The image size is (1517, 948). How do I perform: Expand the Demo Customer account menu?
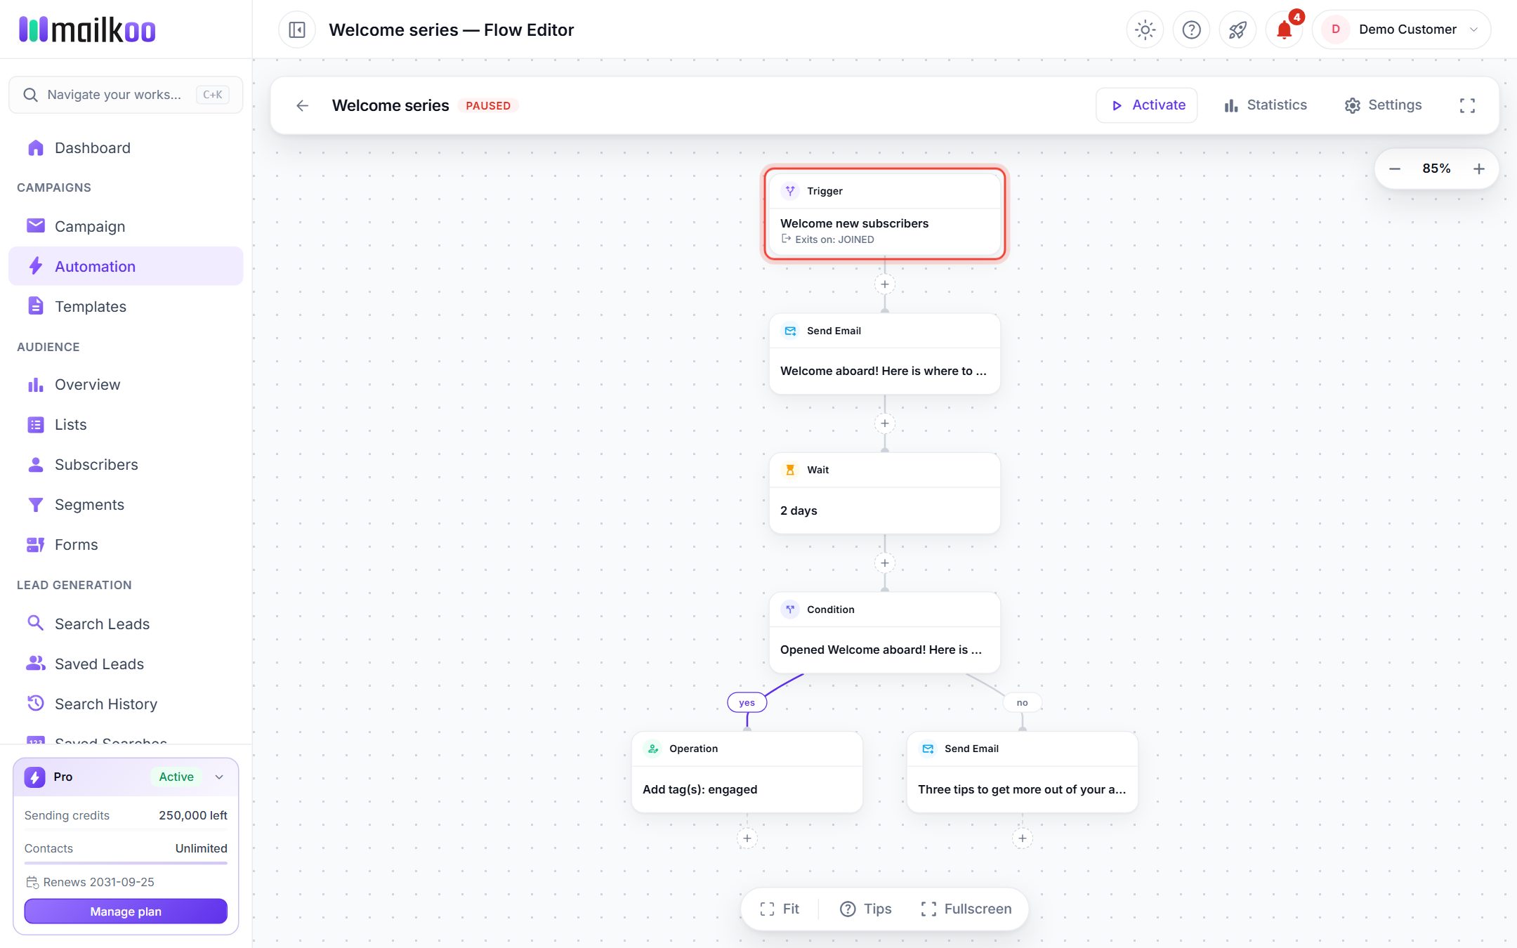[x=1402, y=29]
